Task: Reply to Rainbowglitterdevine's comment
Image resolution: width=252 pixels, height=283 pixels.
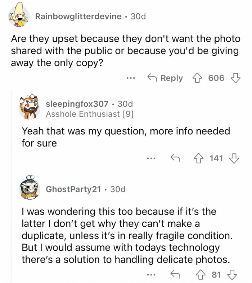Action: coord(165,78)
